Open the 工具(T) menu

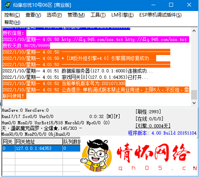(98, 15)
